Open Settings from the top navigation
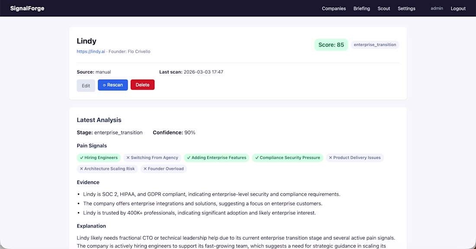476x249 pixels. tap(406, 9)
